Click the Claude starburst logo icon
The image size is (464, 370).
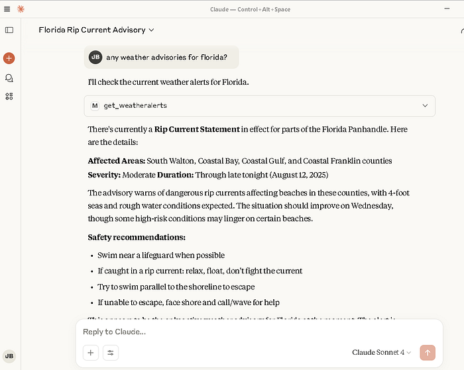click(21, 9)
